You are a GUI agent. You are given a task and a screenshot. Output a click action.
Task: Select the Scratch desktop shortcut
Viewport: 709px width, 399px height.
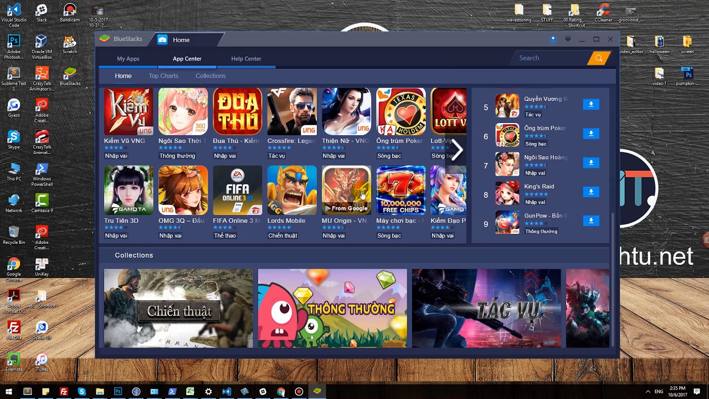(x=70, y=45)
